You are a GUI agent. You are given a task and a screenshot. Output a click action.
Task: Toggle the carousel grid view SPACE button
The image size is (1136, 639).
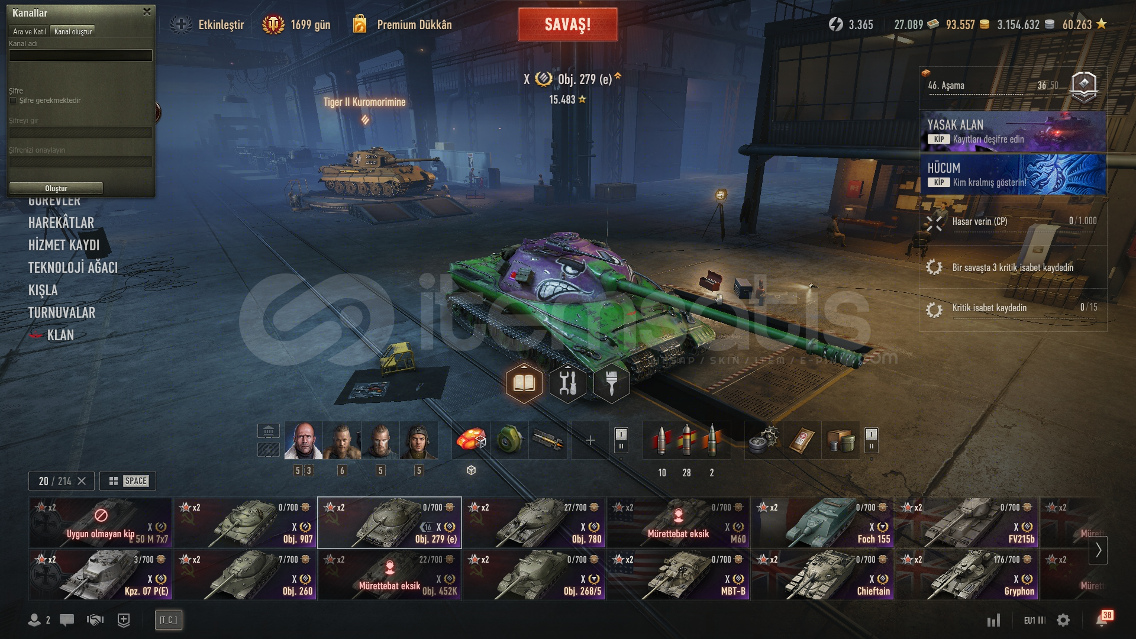128,481
